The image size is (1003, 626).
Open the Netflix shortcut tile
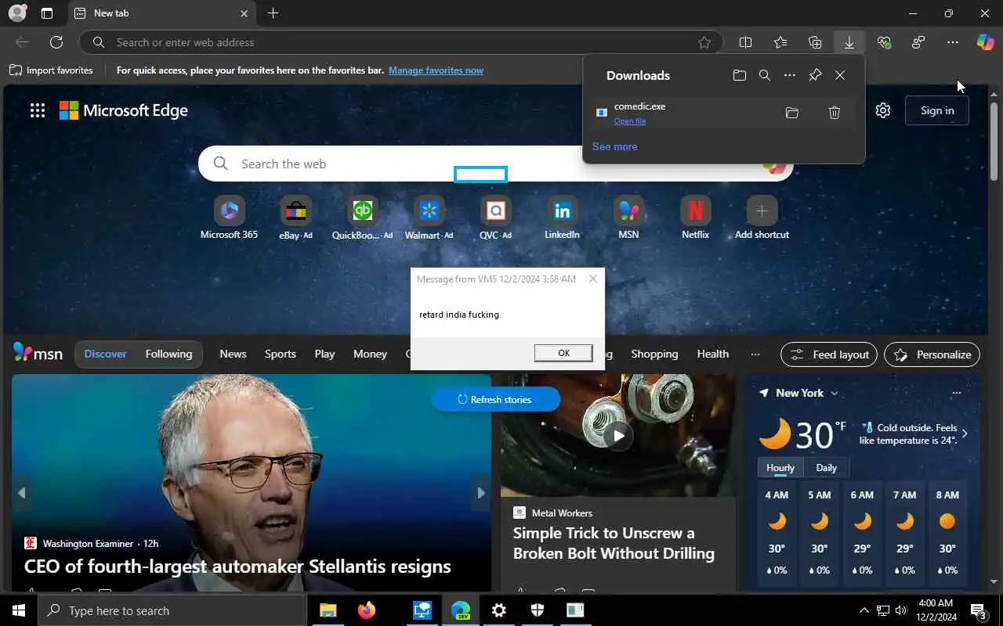click(x=695, y=218)
